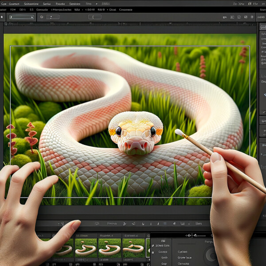Select the 'Grame Ssoe' option
266x266 pixels.
pos(184,258)
